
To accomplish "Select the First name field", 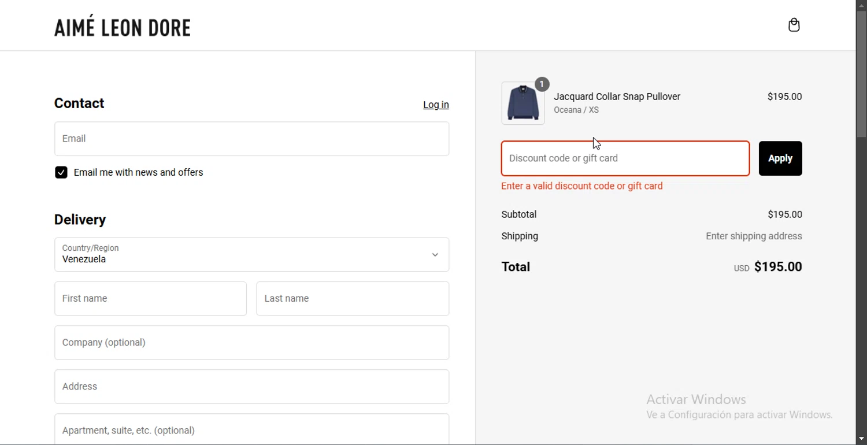I will pyautogui.click(x=151, y=299).
